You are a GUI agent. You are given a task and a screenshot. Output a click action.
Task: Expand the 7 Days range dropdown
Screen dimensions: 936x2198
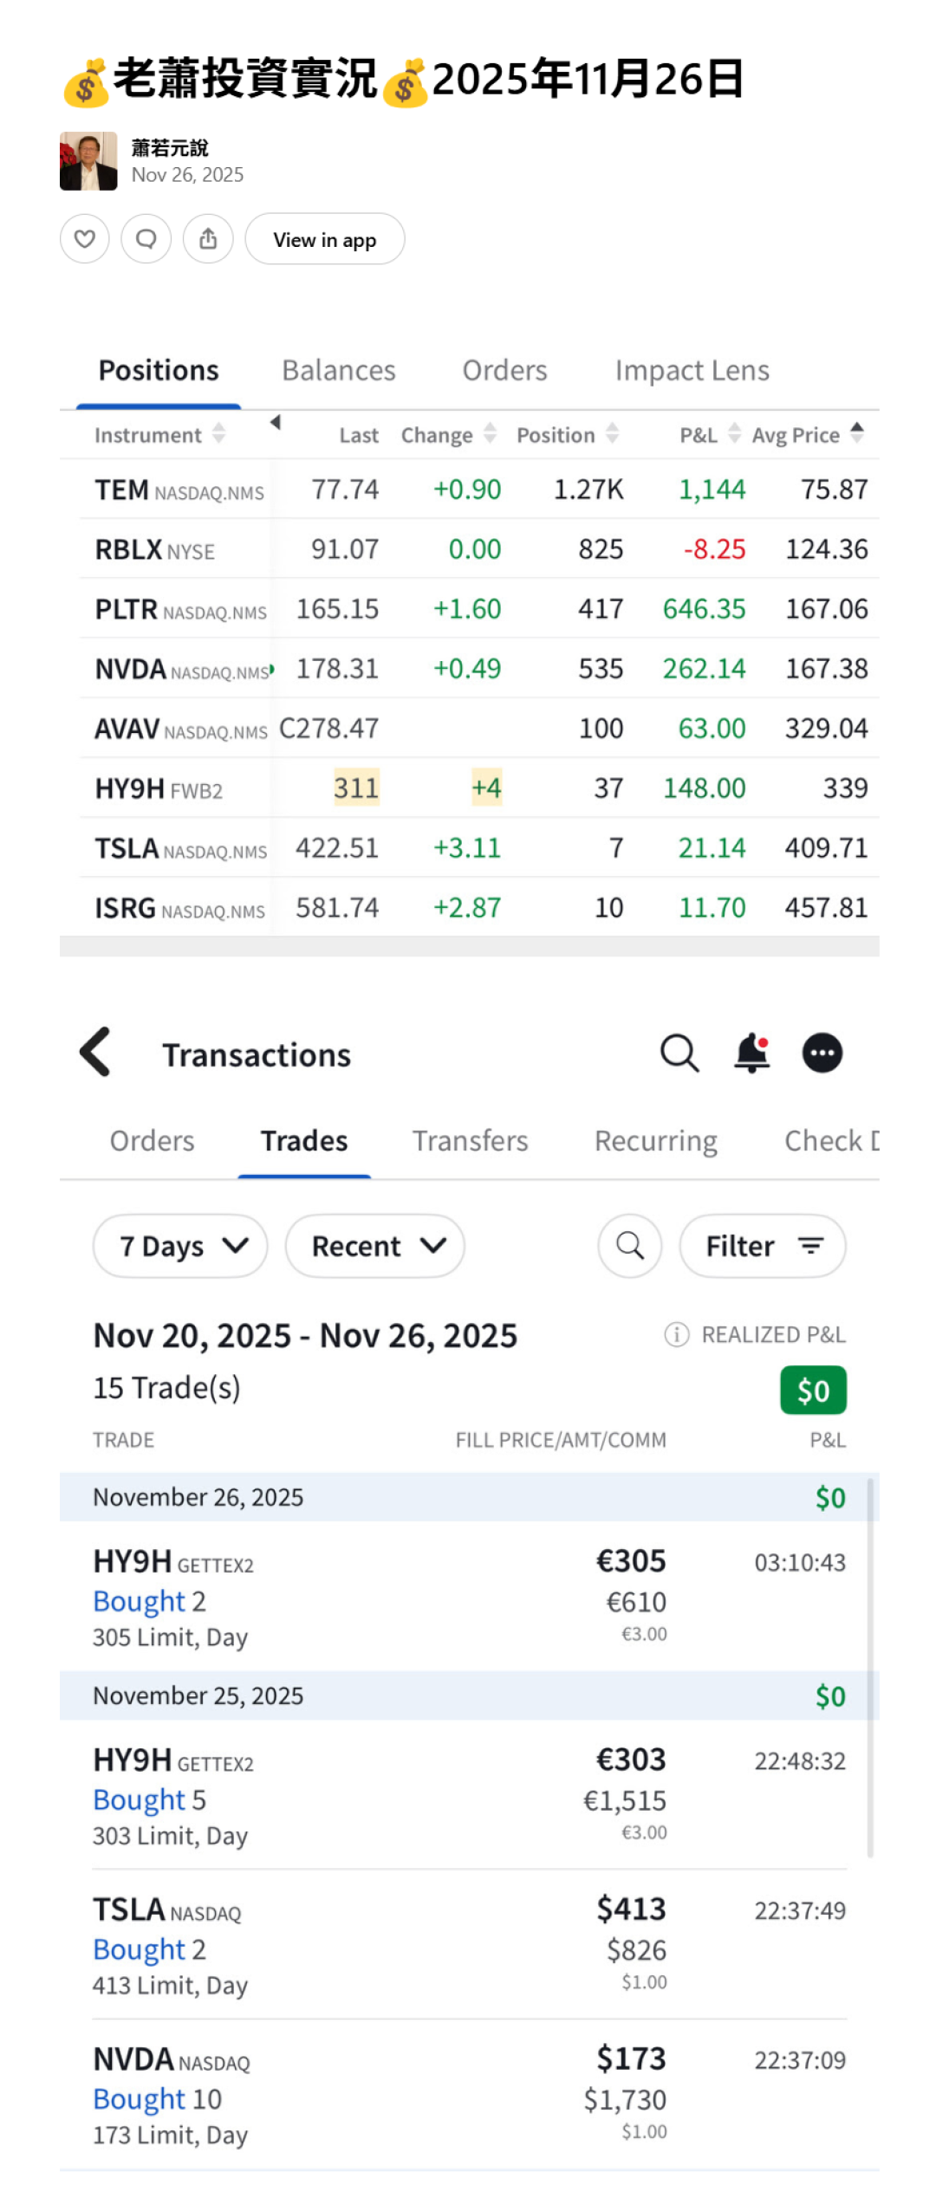coord(180,1246)
